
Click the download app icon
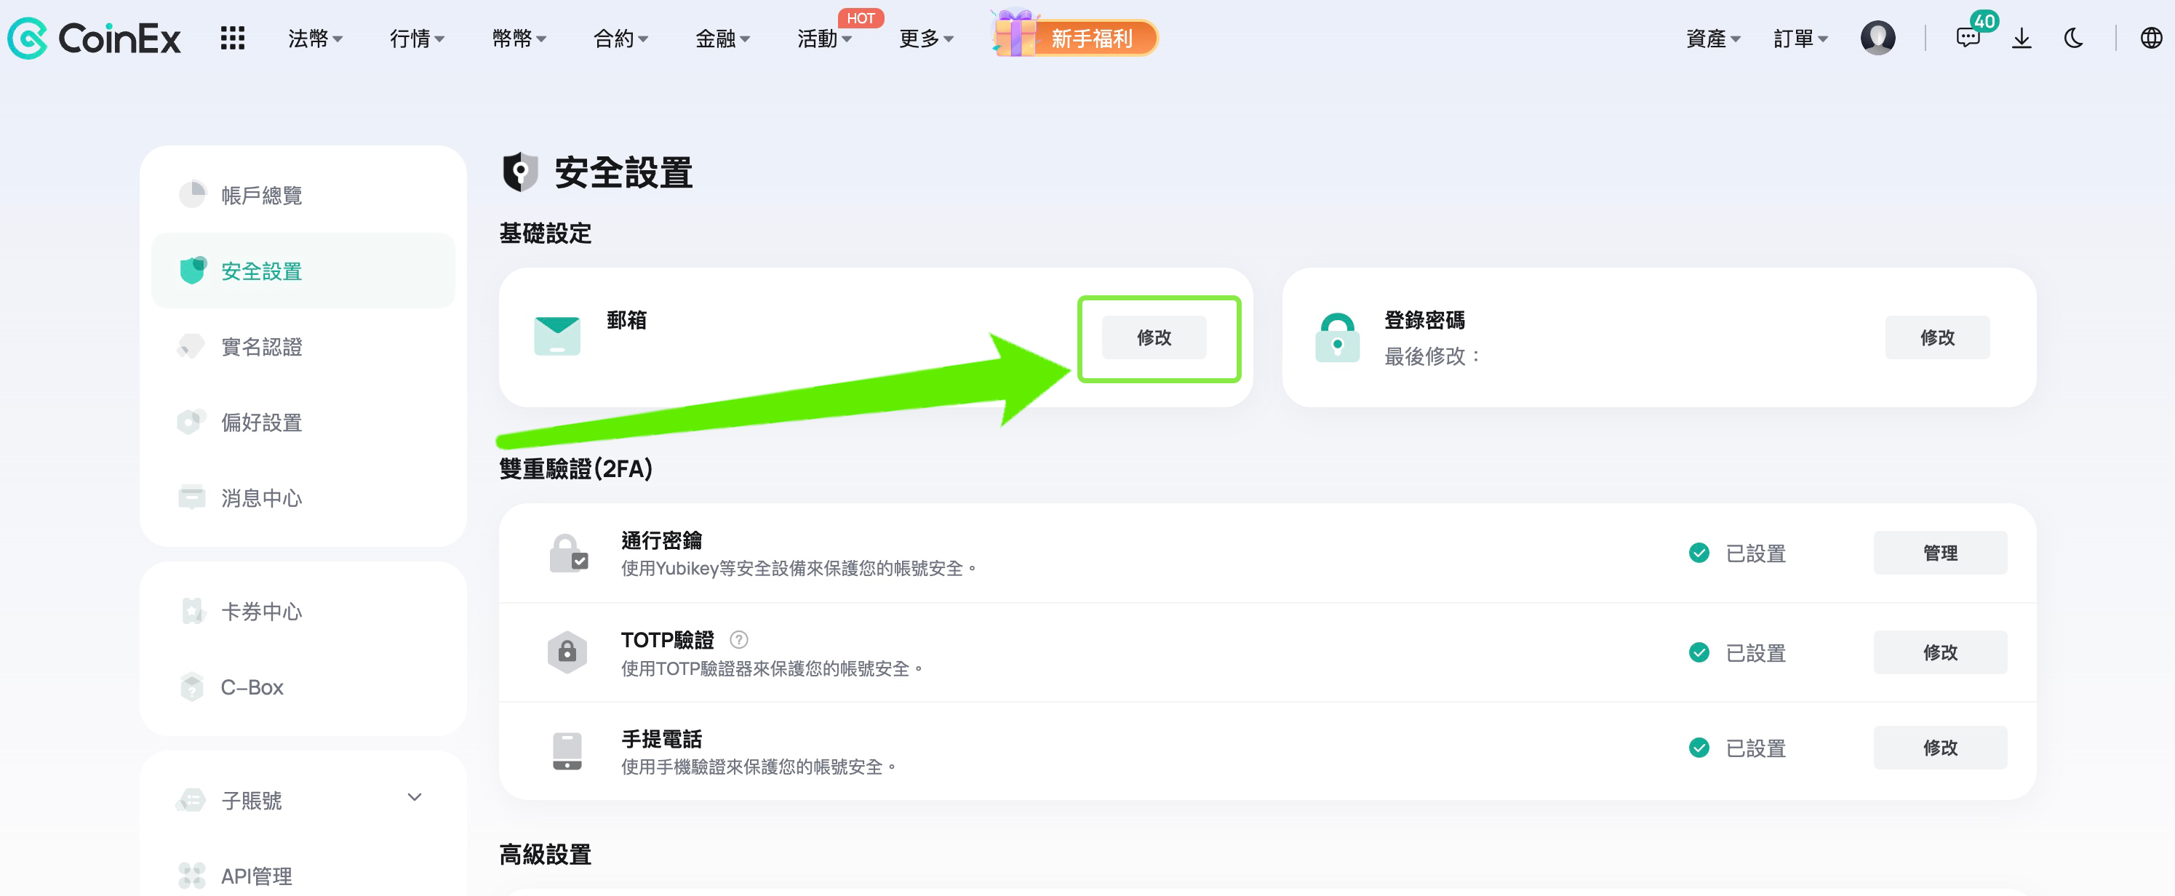(2022, 38)
